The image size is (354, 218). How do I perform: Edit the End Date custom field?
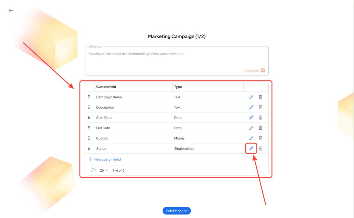(251, 128)
